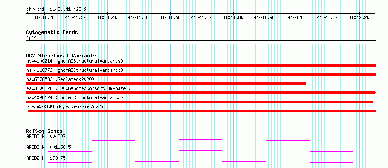This screenshot has width=388, height=168.
Task: Click the nsv5473149 ByrskaBishop2022 red bar
Action: (x=202, y=111)
